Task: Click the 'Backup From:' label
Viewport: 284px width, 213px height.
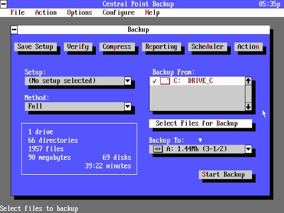Action: (174, 72)
